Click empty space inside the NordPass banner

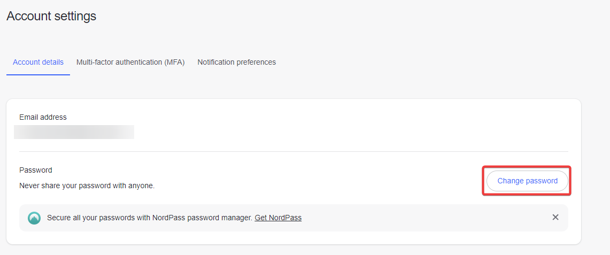tap(428, 218)
